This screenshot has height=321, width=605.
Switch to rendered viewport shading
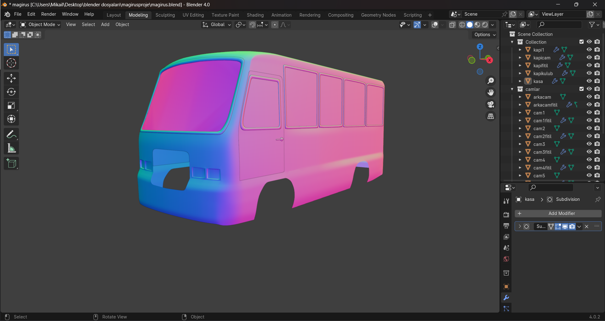[485, 25]
